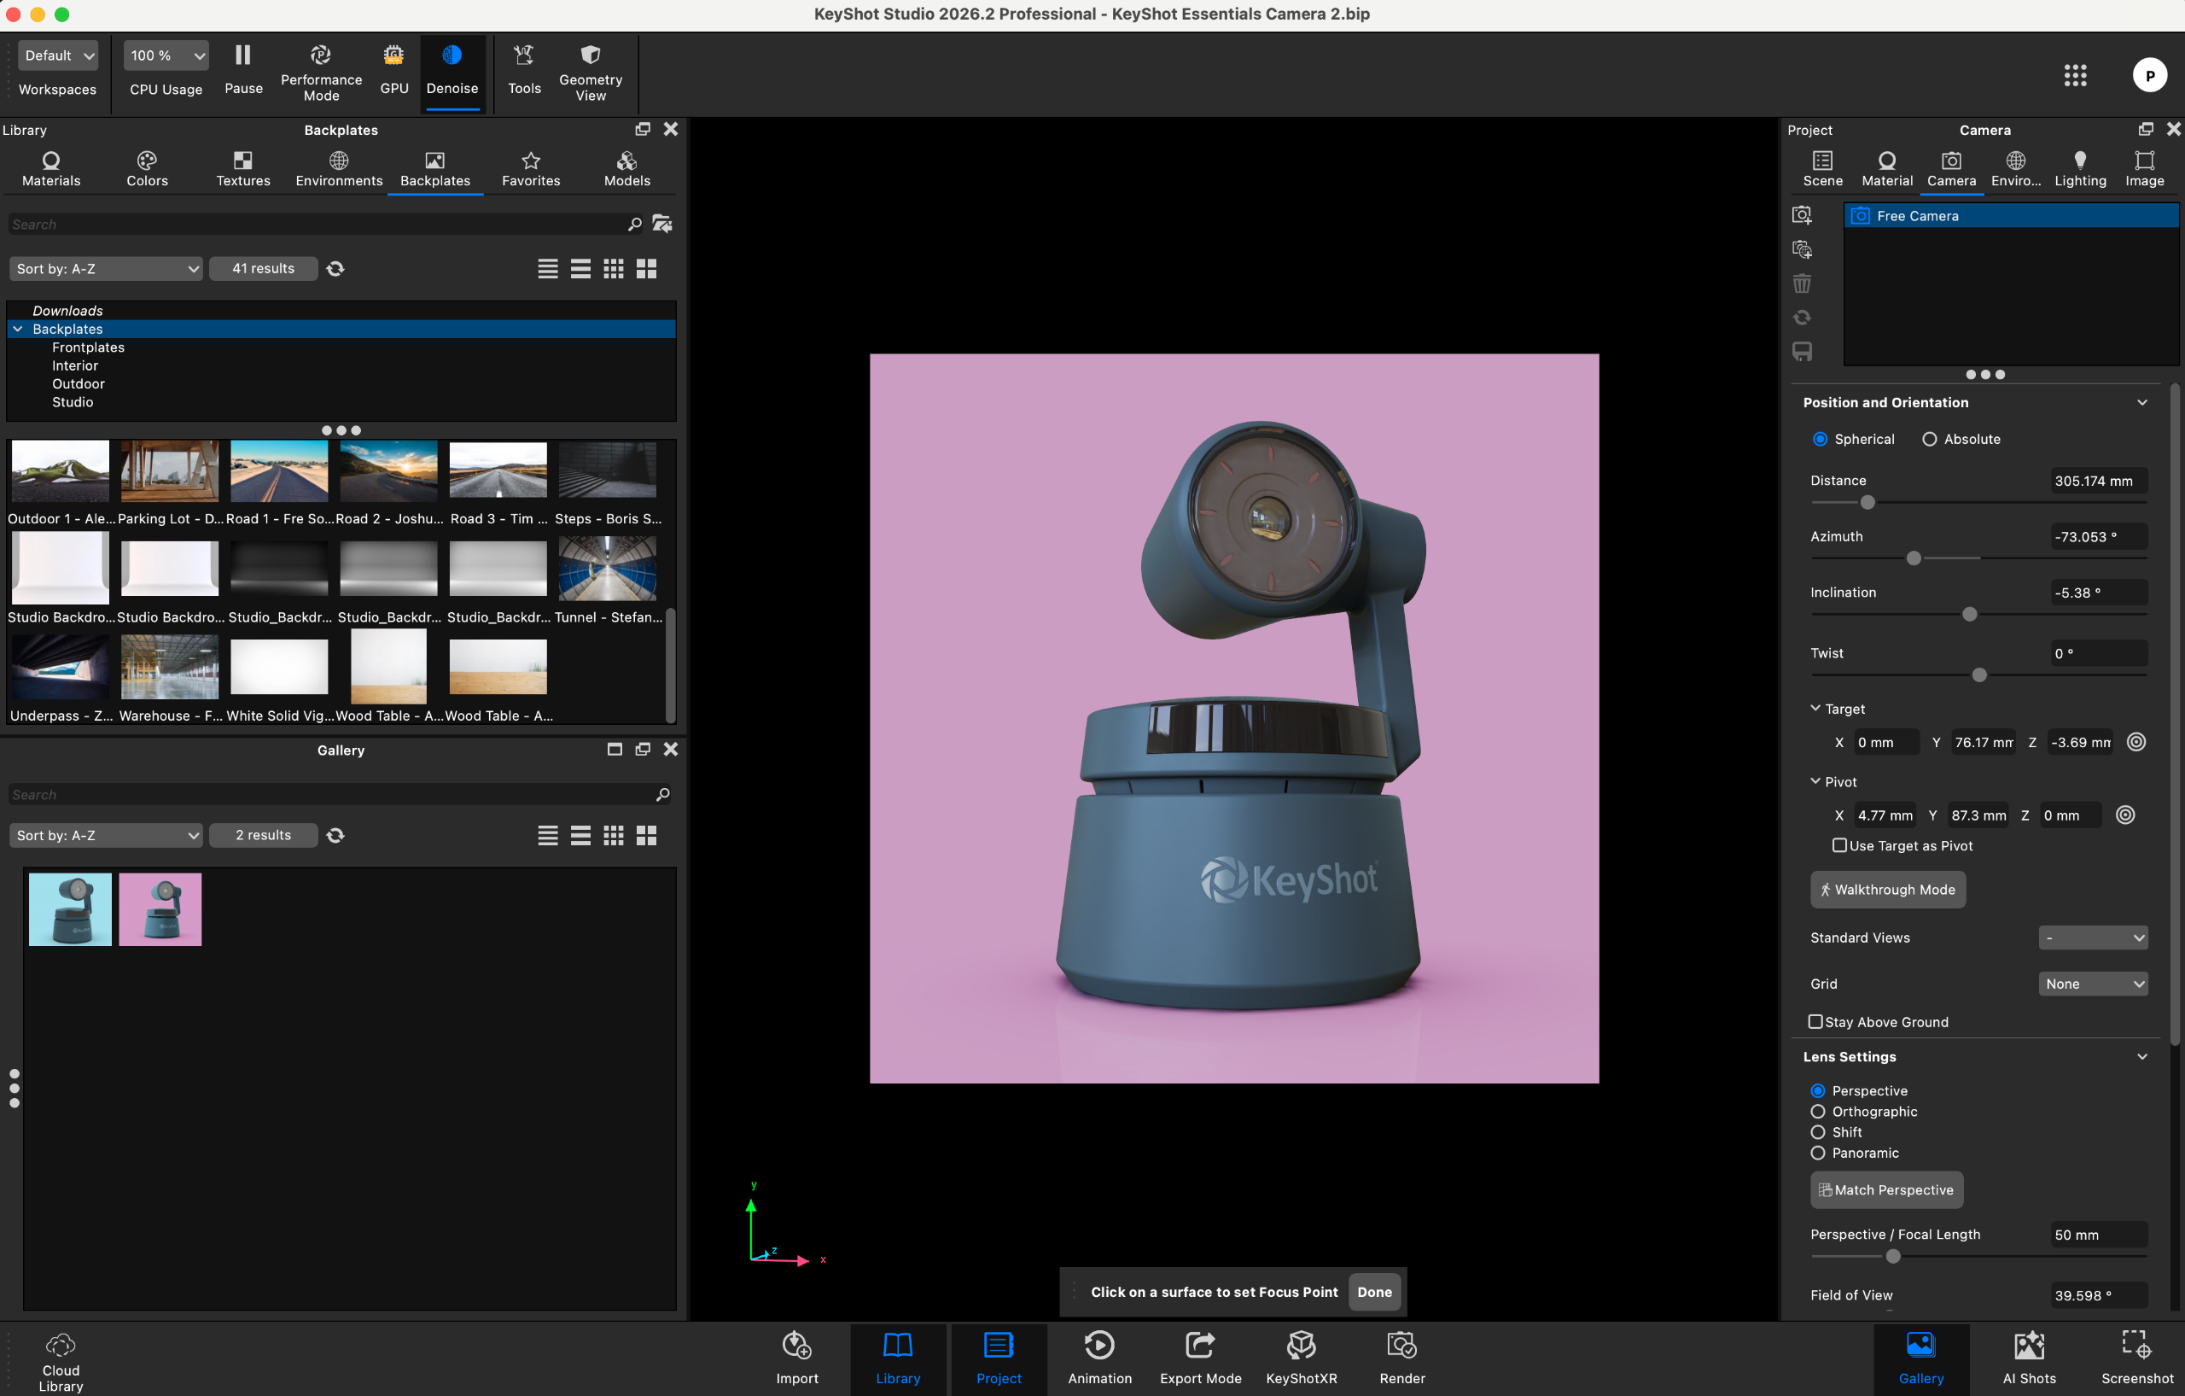Open KeyShotXR wizard

pyautogui.click(x=1300, y=1358)
